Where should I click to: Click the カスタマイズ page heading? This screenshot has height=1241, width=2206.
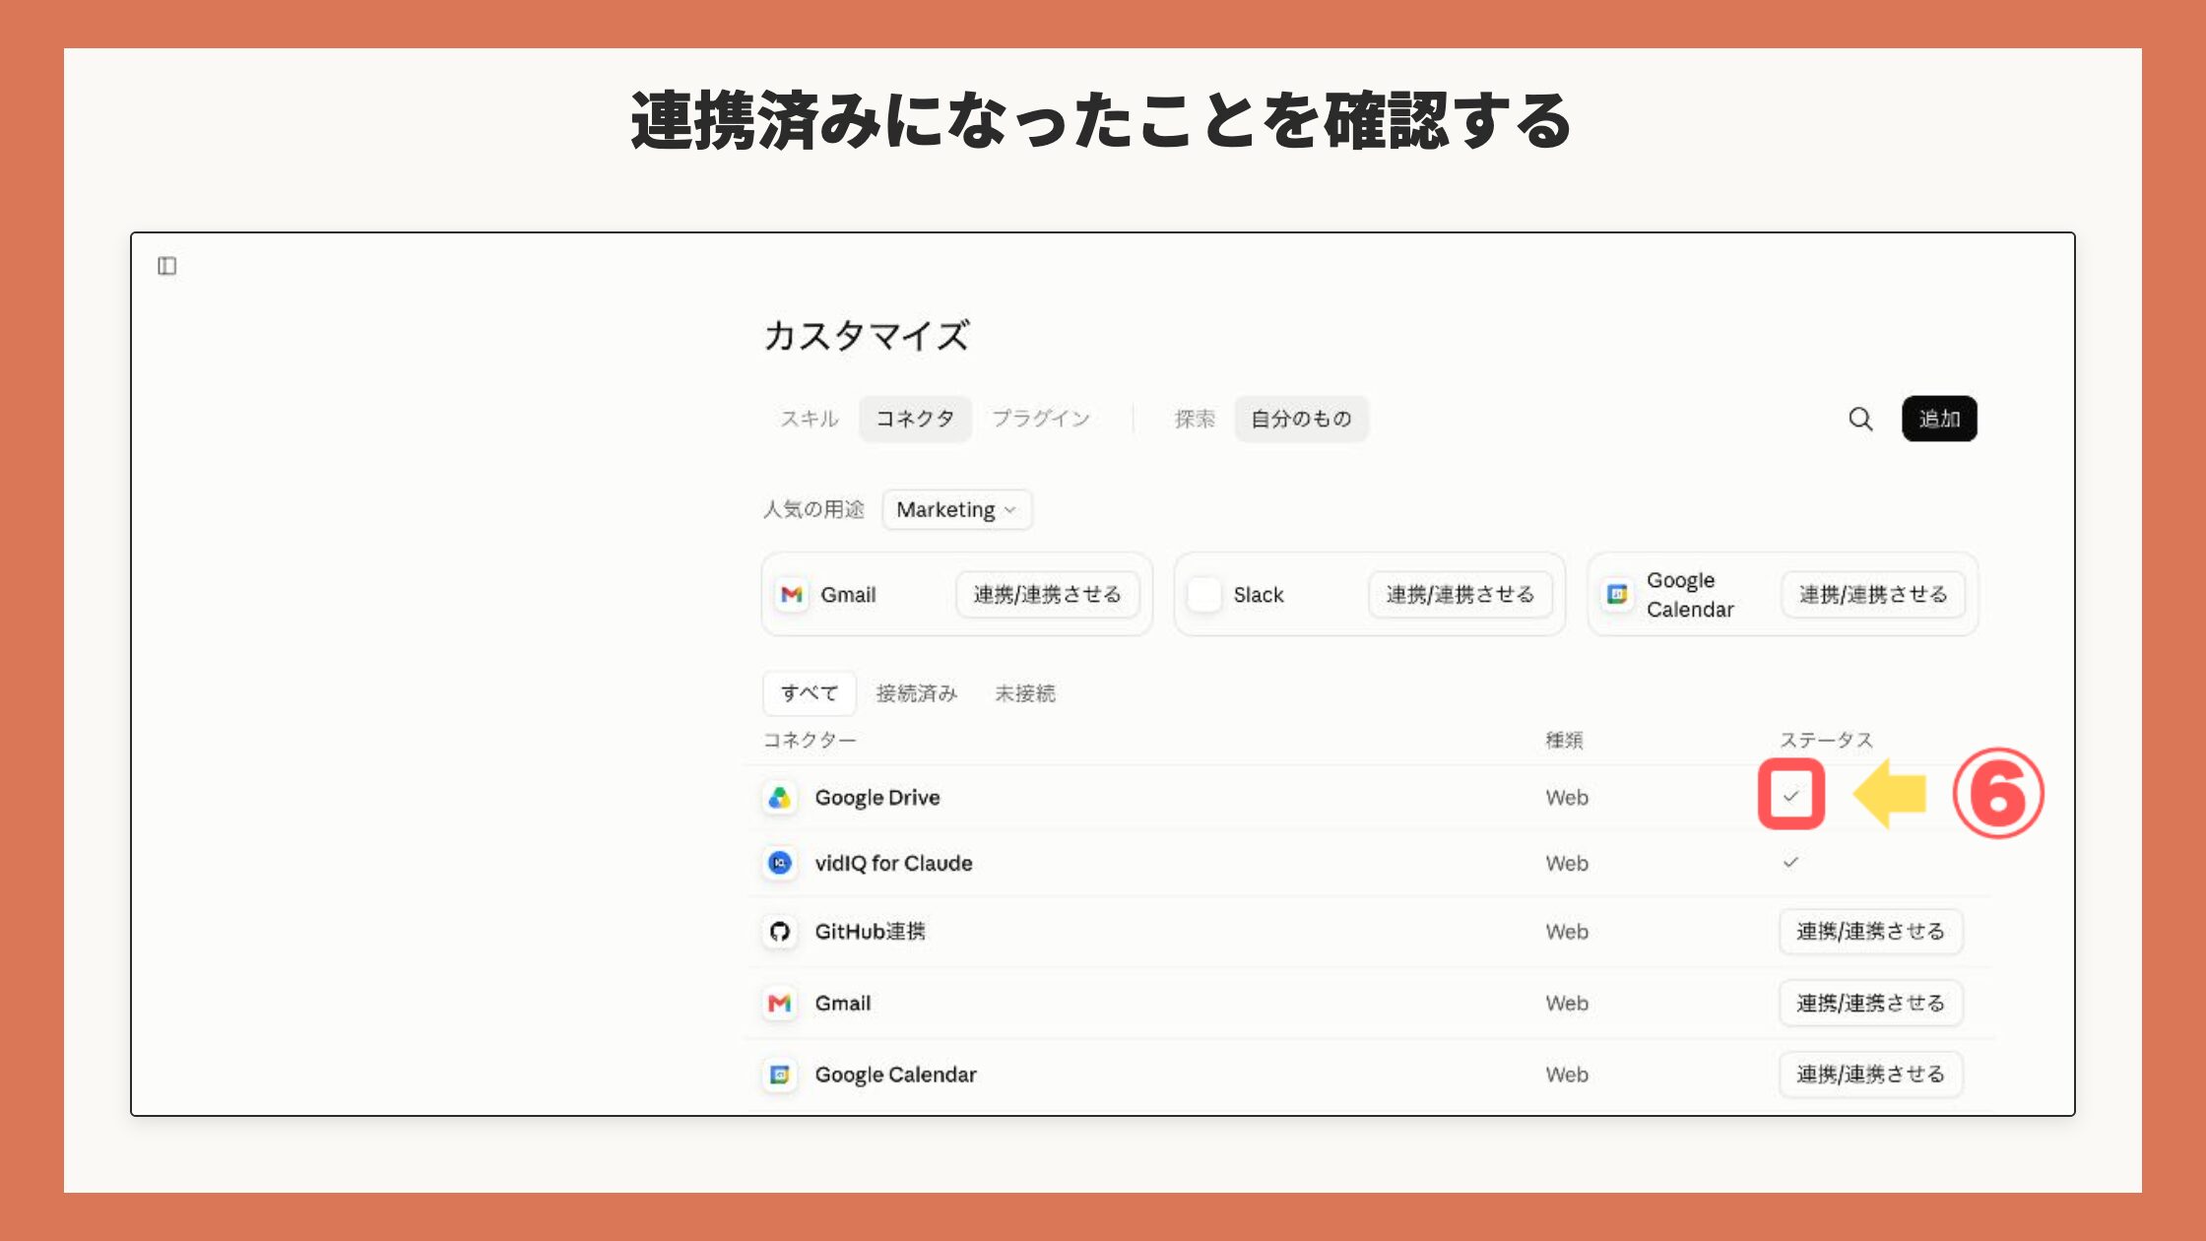click(x=867, y=336)
